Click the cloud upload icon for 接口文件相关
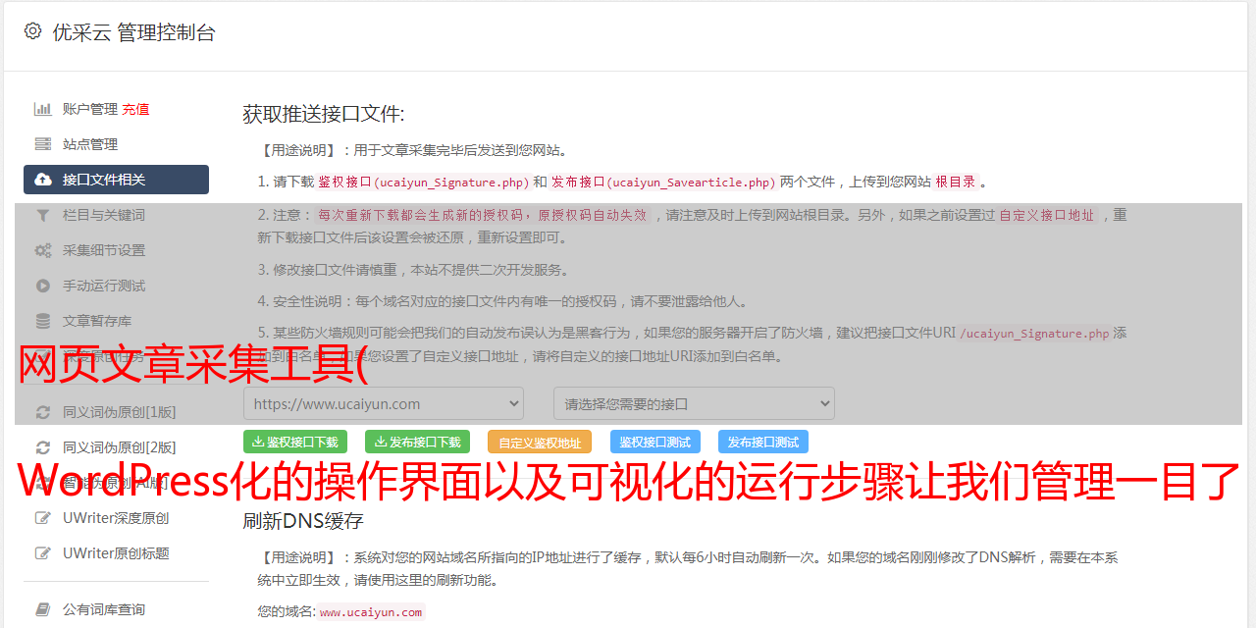Viewport: 1256px width, 628px height. (43, 180)
